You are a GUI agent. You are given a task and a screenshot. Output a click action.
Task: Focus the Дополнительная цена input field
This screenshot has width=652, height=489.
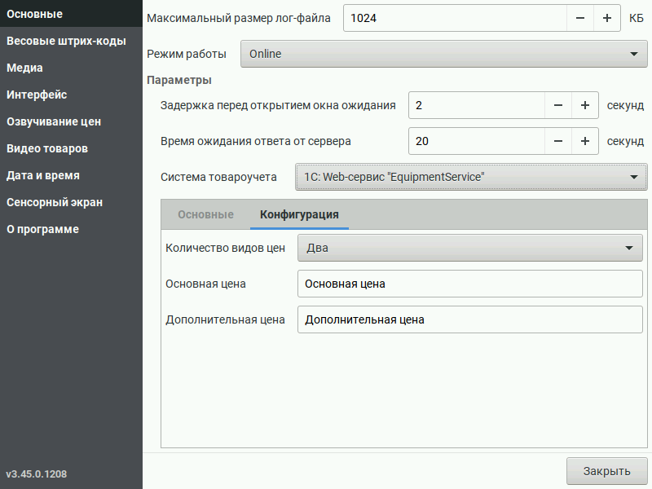(x=470, y=319)
